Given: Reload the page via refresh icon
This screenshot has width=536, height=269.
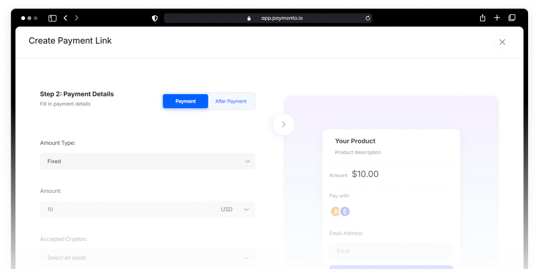Looking at the screenshot, I should click(x=368, y=18).
